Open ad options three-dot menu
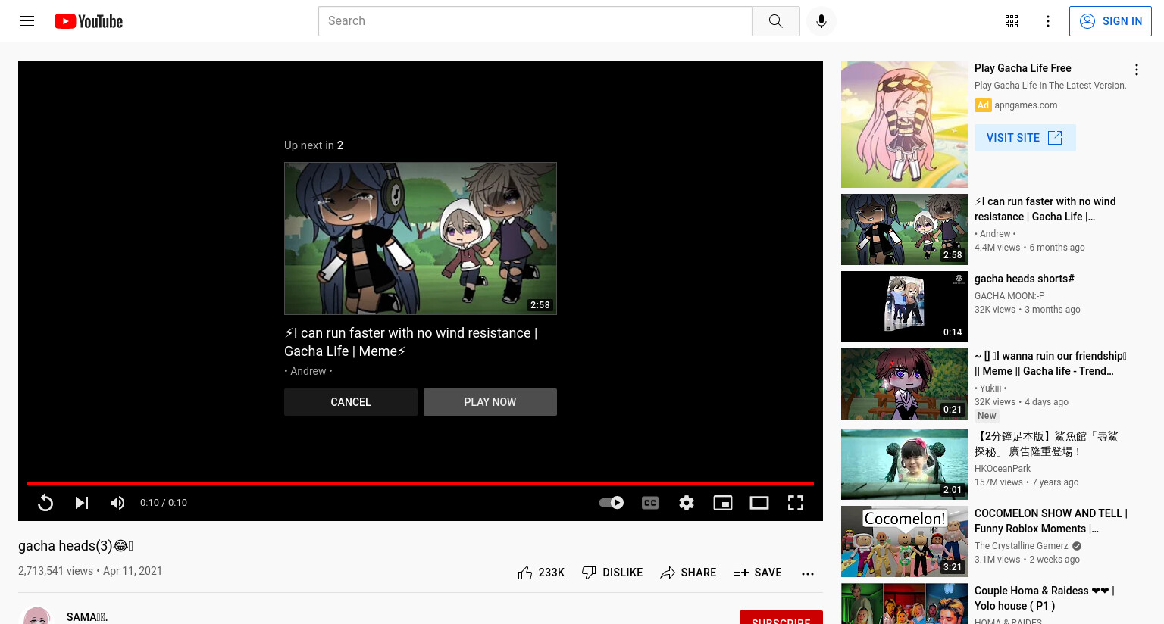 (x=1137, y=70)
